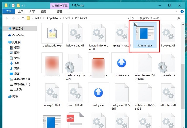
Task: Select the ktpcntr.exe application icon
Action: click(x=145, y=33)
